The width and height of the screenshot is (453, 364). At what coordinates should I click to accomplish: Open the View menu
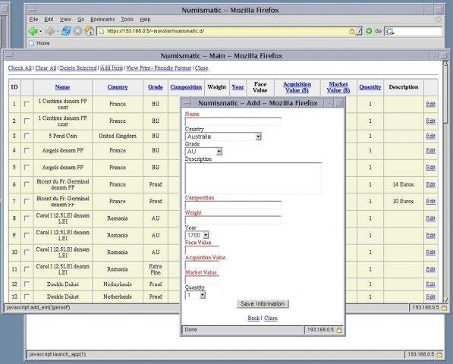(65, 20)
